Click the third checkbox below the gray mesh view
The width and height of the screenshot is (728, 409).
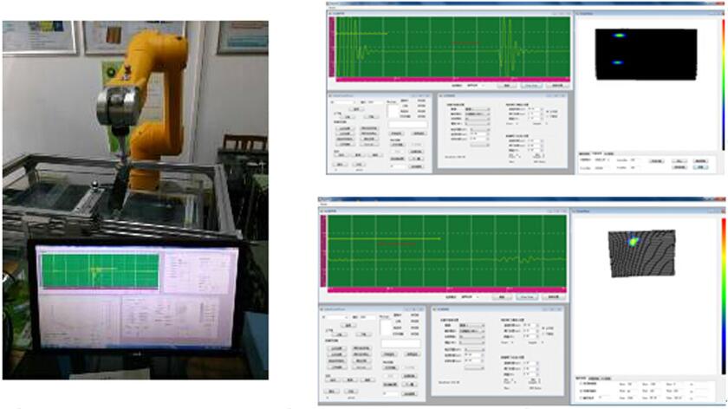[580, 399]
